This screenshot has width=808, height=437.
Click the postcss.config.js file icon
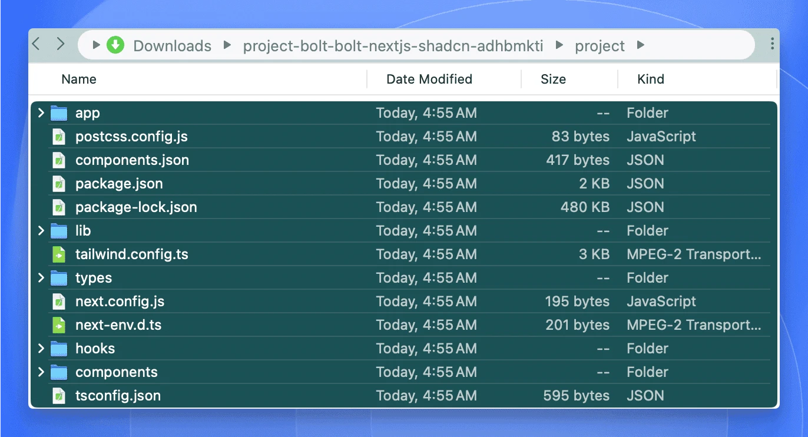59,137
